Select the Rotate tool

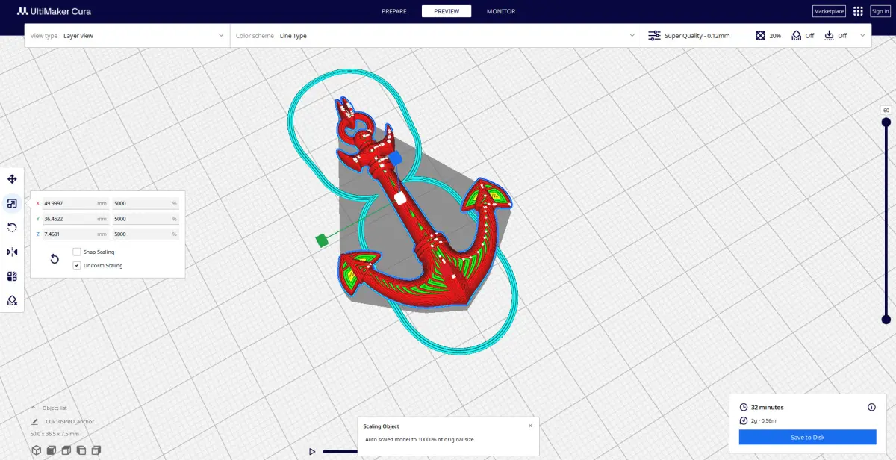(x=12, y=227)
